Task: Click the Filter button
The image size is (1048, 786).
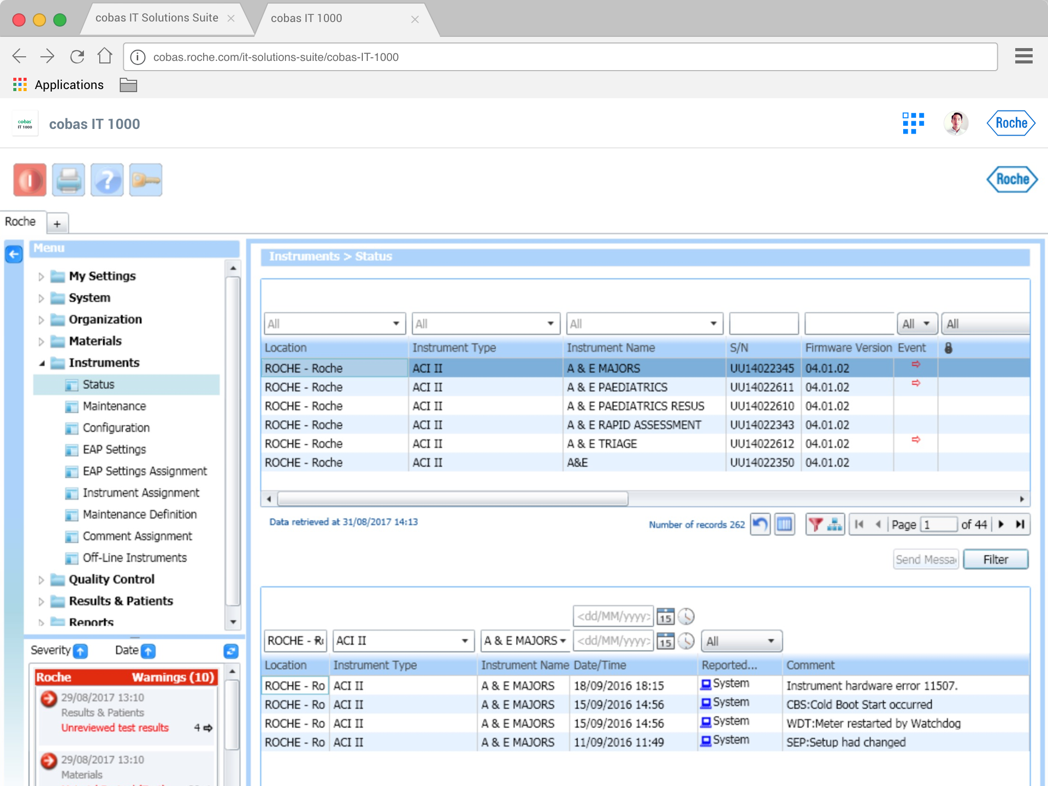Action: (995, 559)
